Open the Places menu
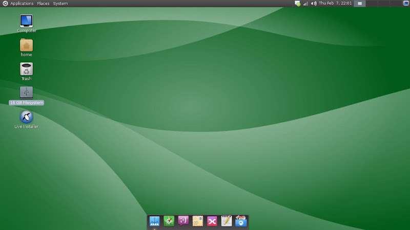Screen dimensions: 410x230 (x=43, y=4)
